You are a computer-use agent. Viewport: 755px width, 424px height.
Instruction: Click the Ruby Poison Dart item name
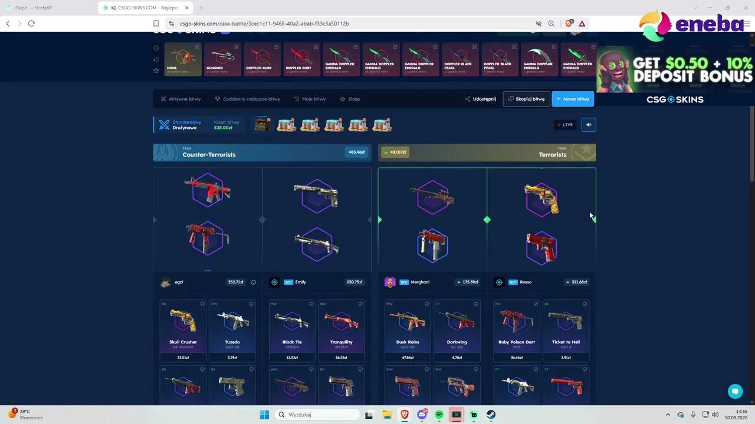tap(517, 342)
